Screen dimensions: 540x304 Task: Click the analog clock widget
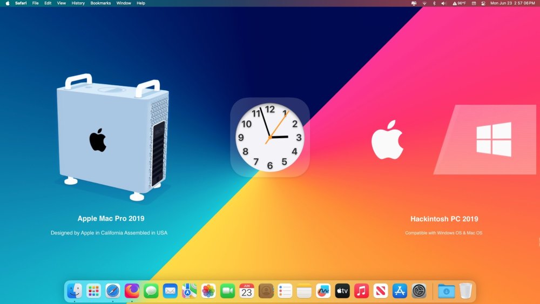point(270,137)
